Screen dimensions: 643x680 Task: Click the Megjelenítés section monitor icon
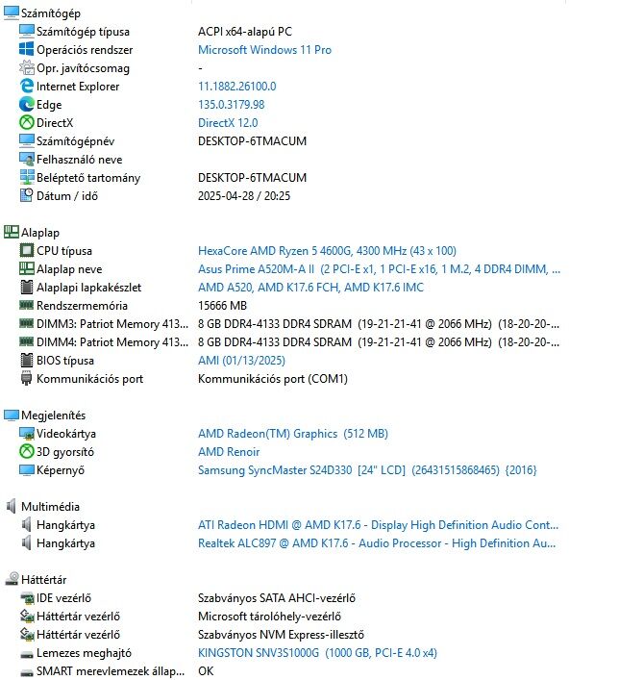click(12, 416)
